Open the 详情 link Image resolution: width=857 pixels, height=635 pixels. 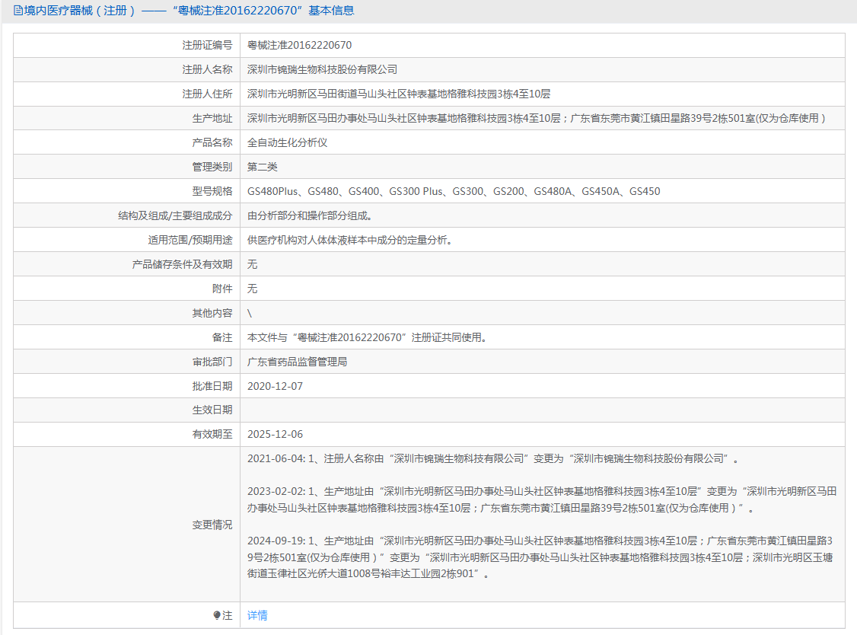pyautogui.click(x=257, y=615)
